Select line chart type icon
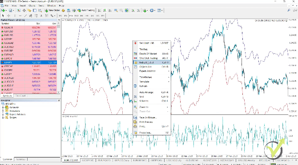 point(110,10)
